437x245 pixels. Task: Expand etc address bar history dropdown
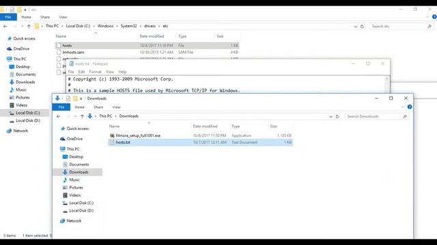(355, 27)
